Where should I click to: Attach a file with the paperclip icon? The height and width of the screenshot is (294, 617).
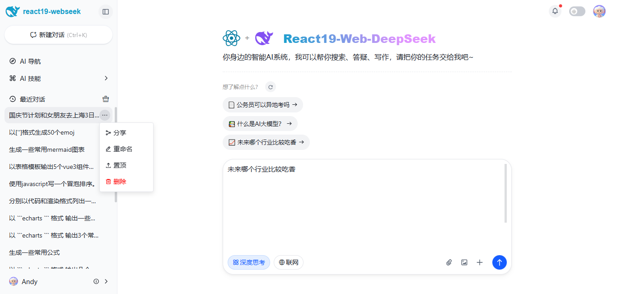[x=449, y=262]
